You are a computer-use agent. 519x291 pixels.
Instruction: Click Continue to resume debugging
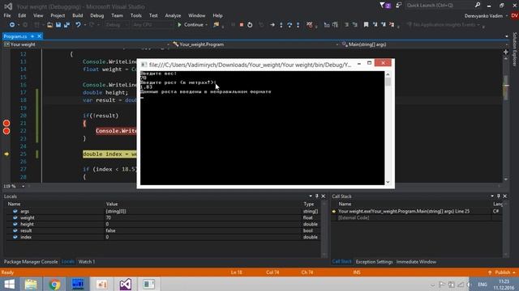click(x=191, y=25)
